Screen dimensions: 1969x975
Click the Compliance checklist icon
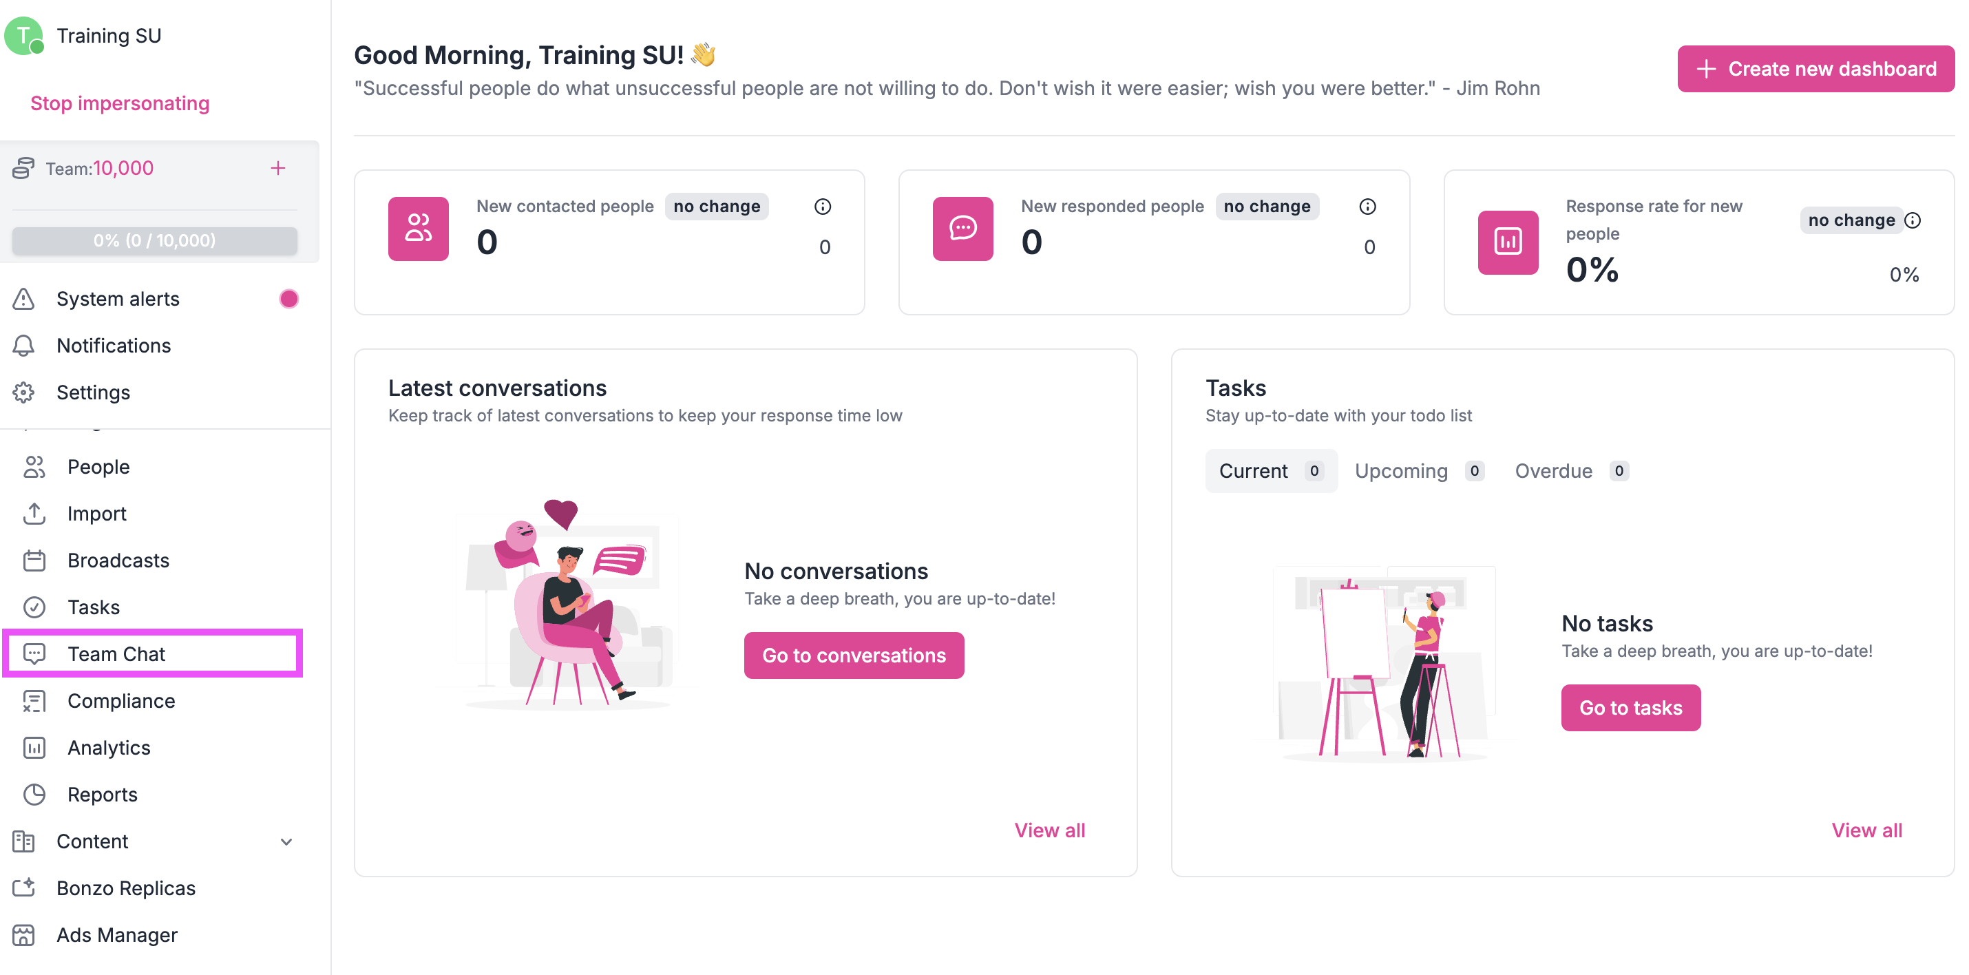pyautogui.click(x=34, y=700)
